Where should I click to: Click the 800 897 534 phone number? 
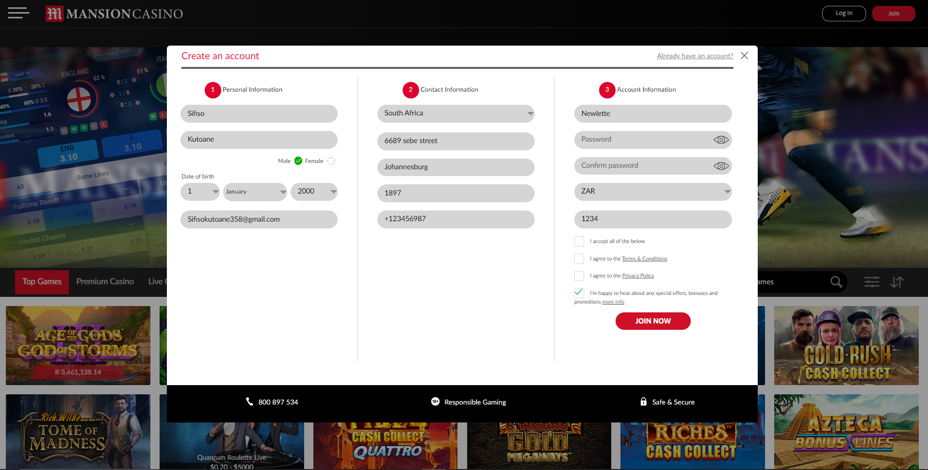click(278, 402)
